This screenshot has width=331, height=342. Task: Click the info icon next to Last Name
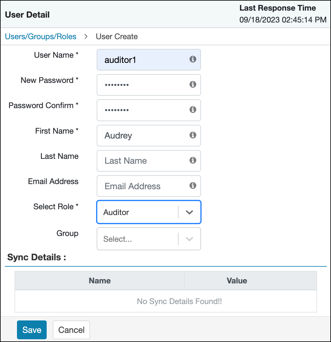(193, 161)
